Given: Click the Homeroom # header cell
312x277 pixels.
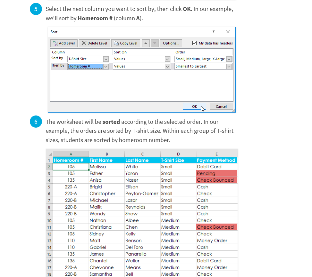Looking at the screenshot, I should 71,160.
